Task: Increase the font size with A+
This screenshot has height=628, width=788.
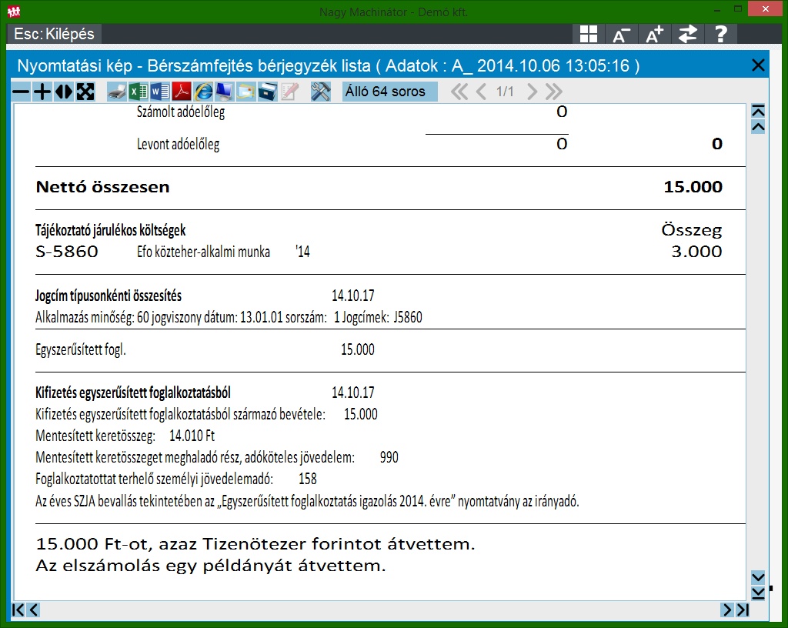Action: [654, 34]
